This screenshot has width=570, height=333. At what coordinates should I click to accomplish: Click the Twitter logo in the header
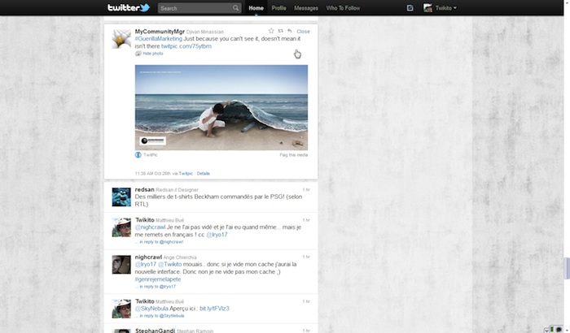[x=129, y=8]
